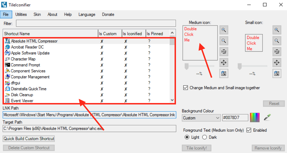The width and height of the screenshot is (287, 153).
Task: Zoom out the medium icon
Action: tap(224, 41)
